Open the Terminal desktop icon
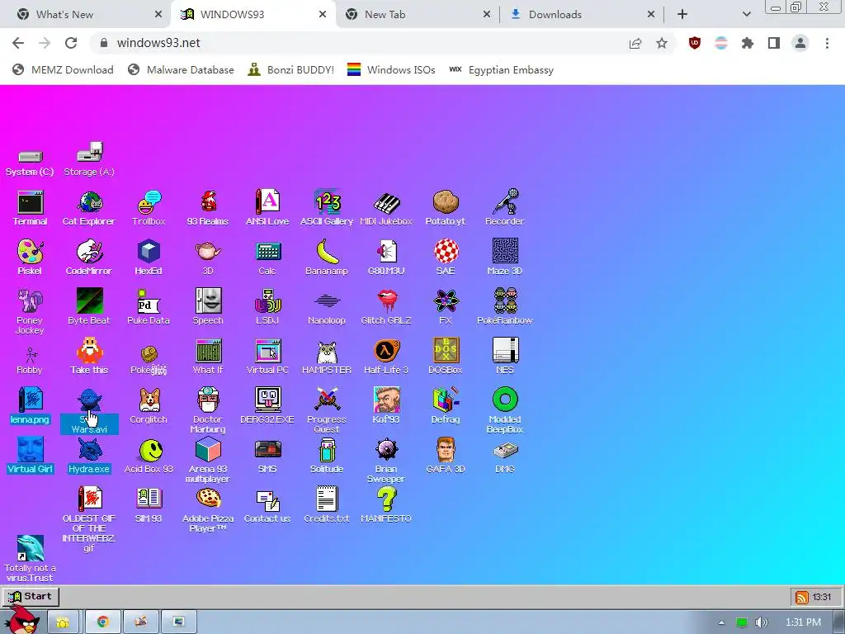Screen dimensions: 845x634 tap(31, 207)
